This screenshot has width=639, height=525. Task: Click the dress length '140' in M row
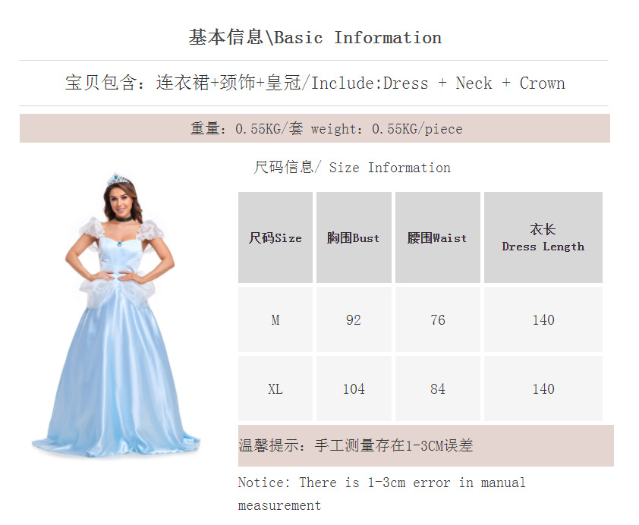tap(543, 319)
